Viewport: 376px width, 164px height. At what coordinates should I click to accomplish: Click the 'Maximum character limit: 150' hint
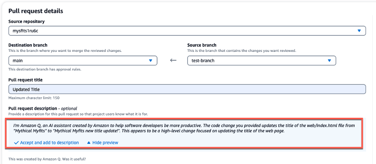(34, 98)
